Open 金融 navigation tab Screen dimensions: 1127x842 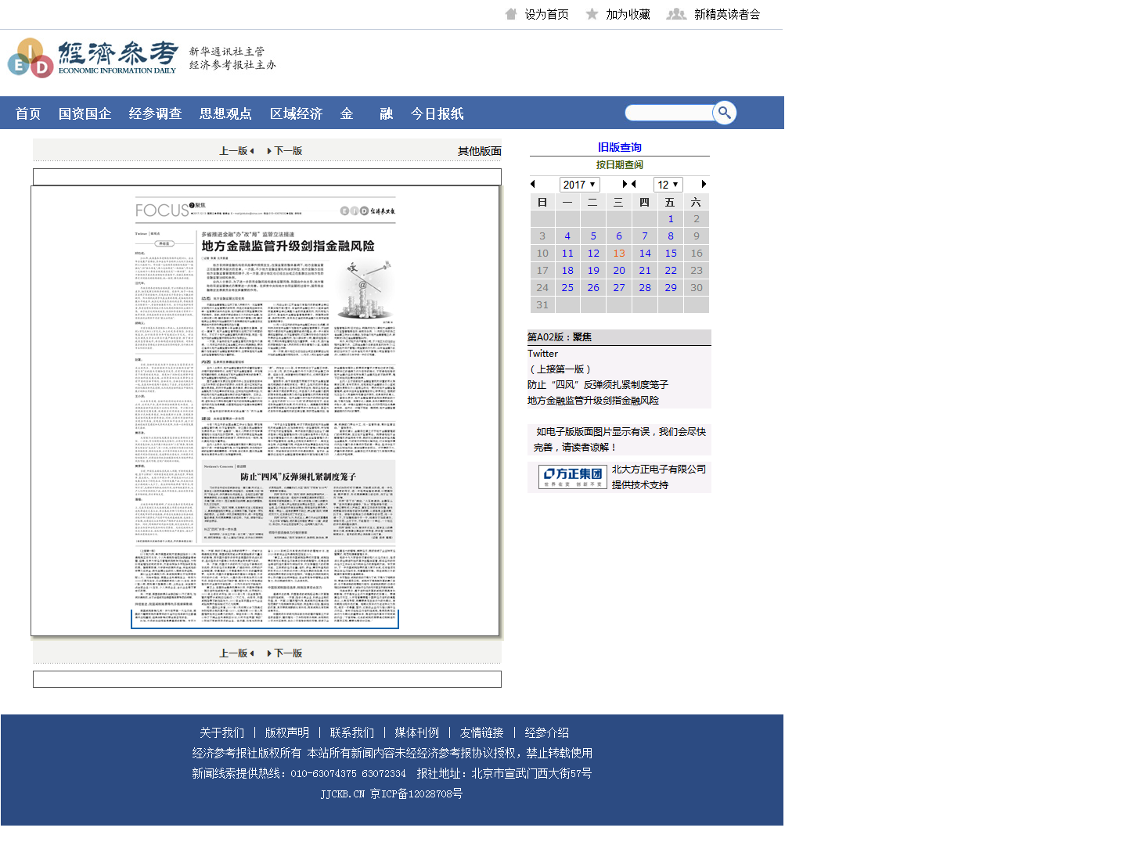(x=366, y=113)
